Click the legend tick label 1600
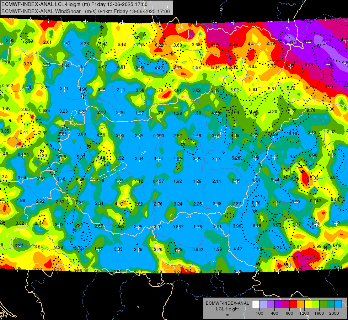This screenshot has width=348, height=320. [x=319, y=313]
